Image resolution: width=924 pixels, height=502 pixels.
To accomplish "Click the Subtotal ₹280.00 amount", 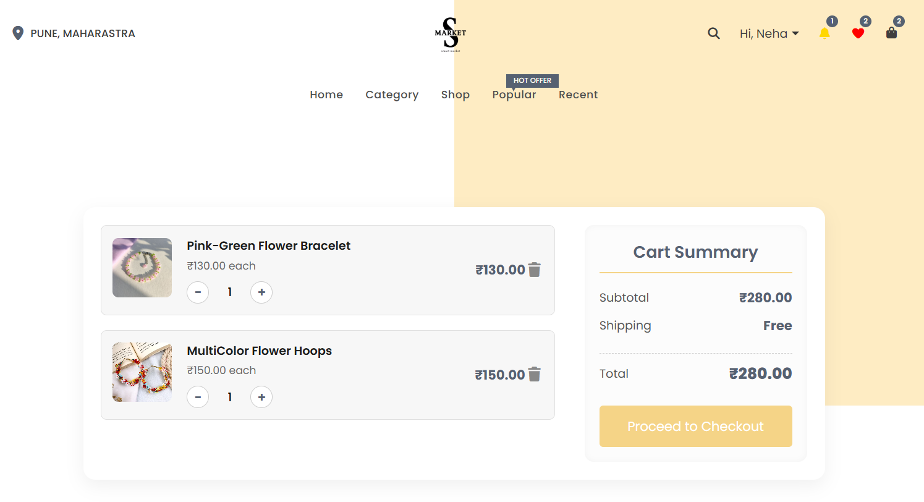I will [766, 298].
